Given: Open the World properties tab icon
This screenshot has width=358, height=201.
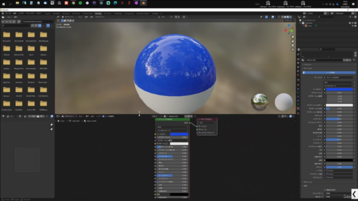Looking at the screenshot, I should [298, 75].
